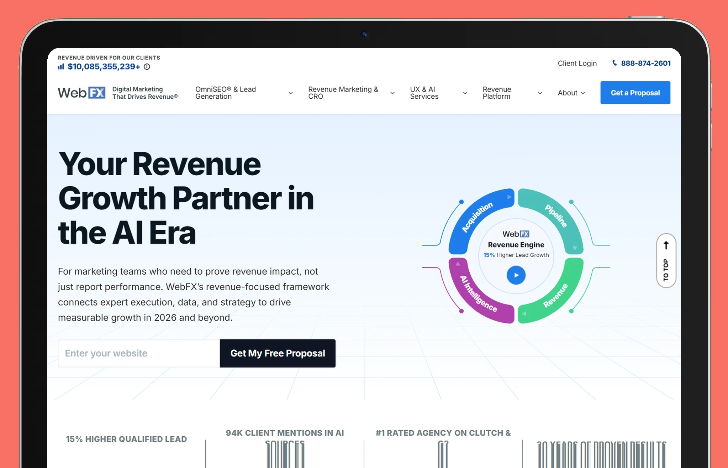728x468 pixels.
Task: Select the Acquisition segment of the wheel
Action: (x=478, y=217)
